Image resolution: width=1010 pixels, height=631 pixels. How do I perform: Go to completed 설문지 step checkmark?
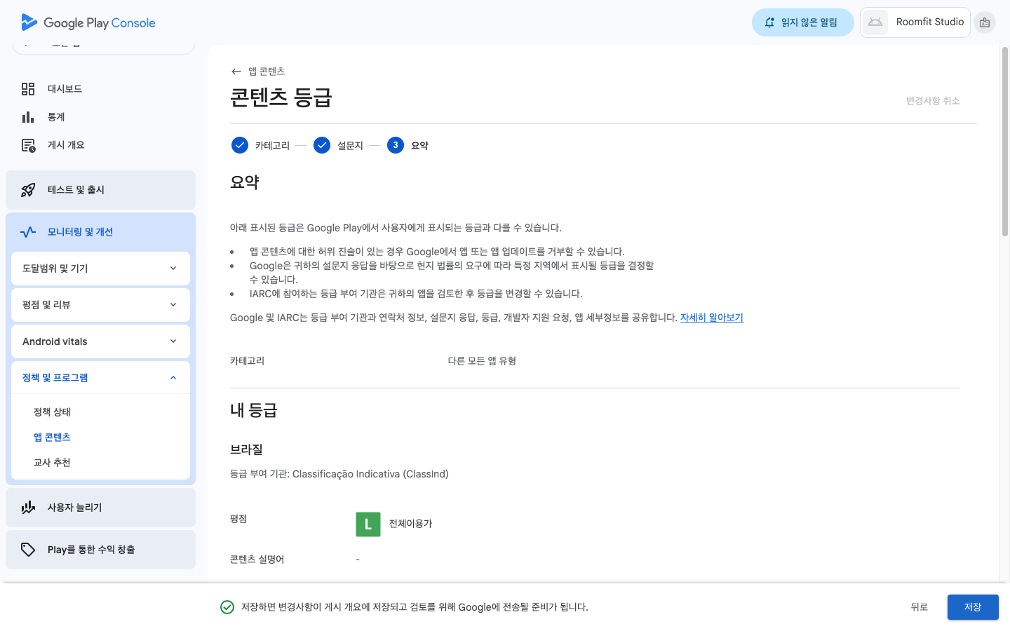pyautogui.click(x=322, y=145)
